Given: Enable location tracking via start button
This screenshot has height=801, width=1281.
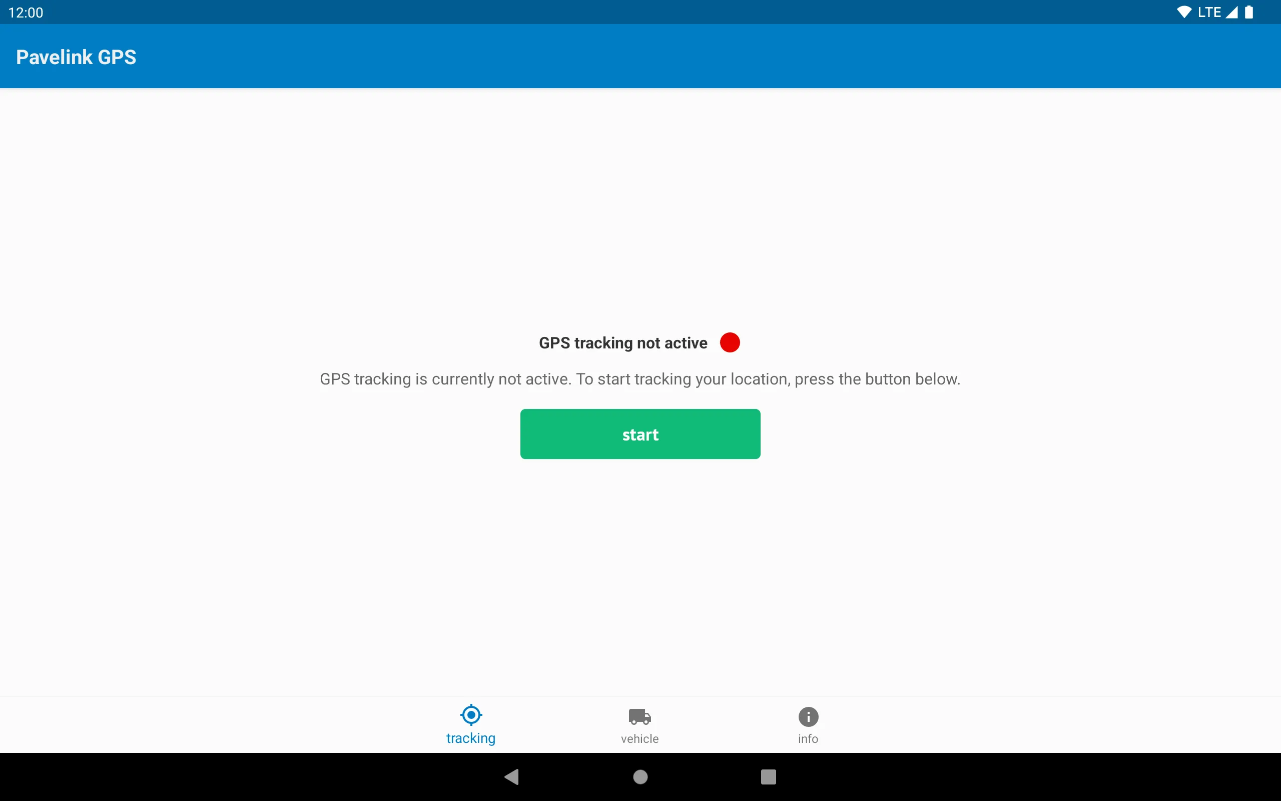Looking at the screenshot, I should [x=640, y=434].
